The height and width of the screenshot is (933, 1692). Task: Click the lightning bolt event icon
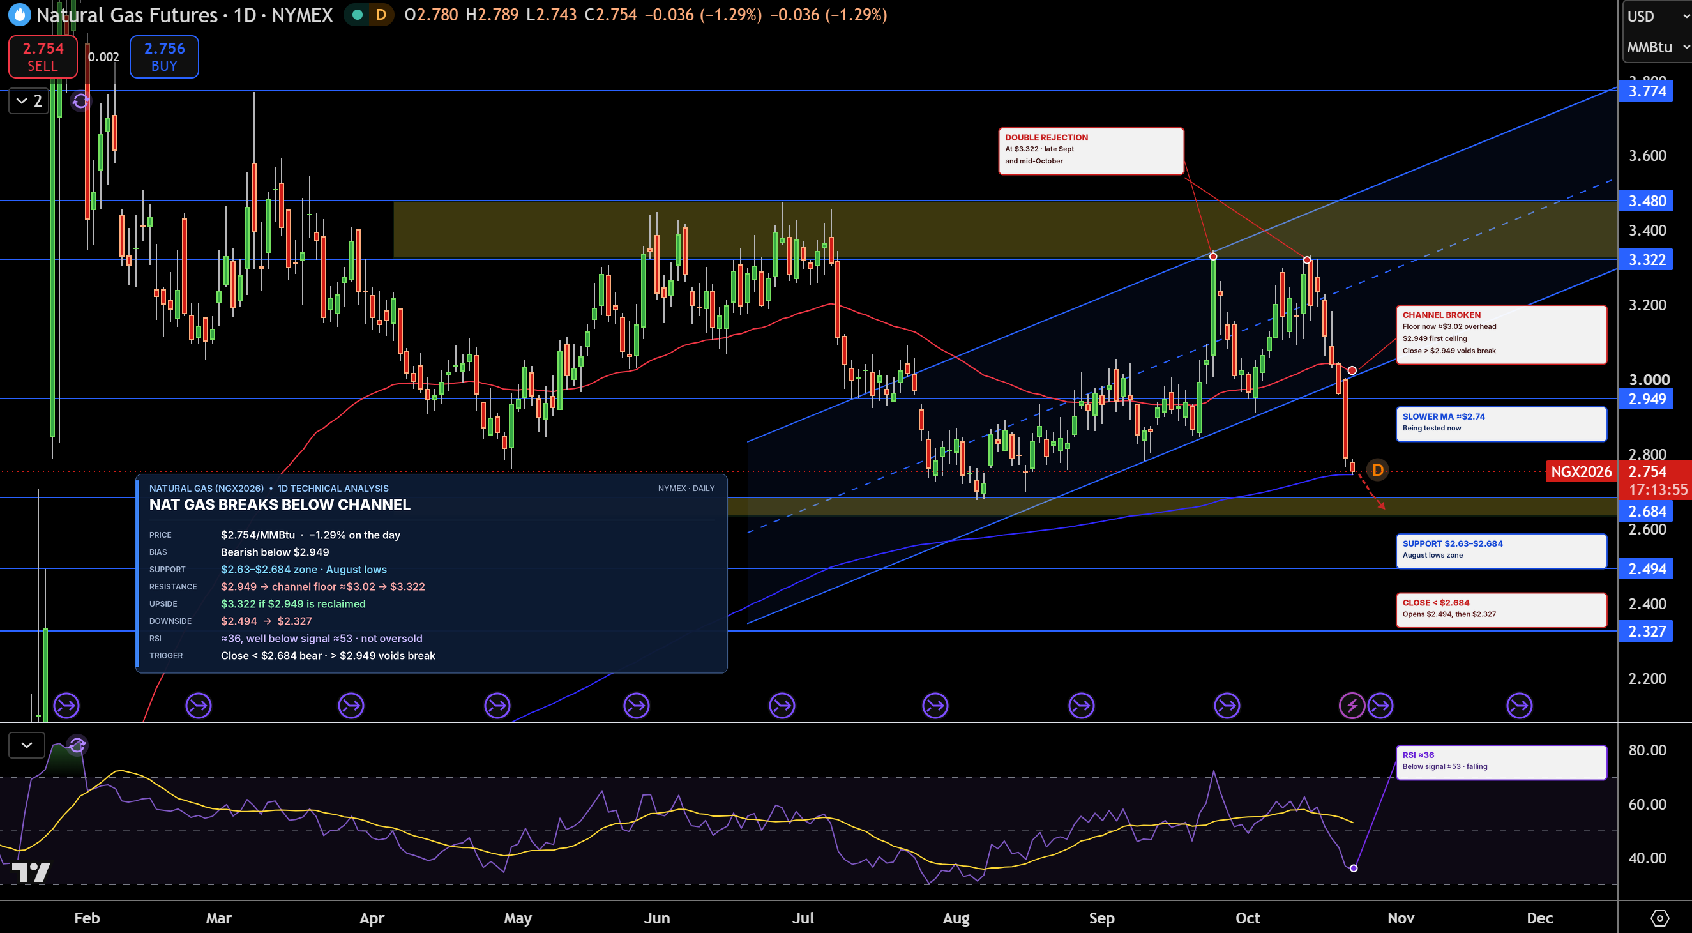point(1352,706)
